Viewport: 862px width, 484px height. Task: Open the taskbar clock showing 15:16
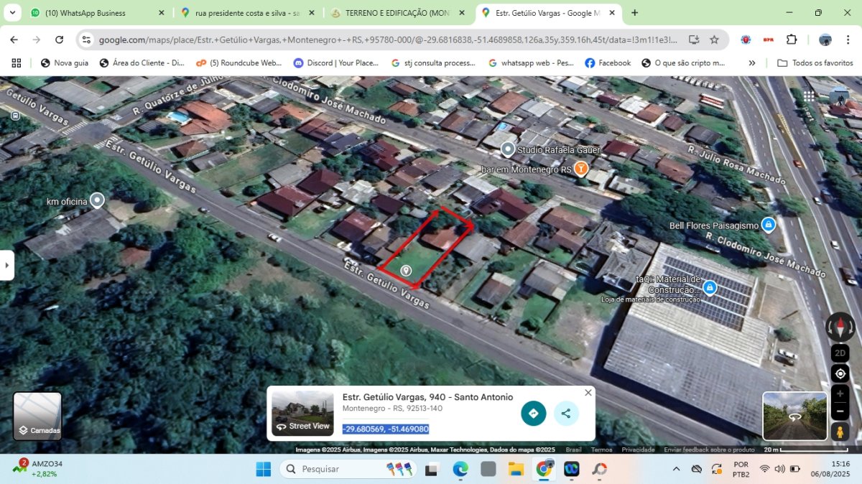[830, 469]
